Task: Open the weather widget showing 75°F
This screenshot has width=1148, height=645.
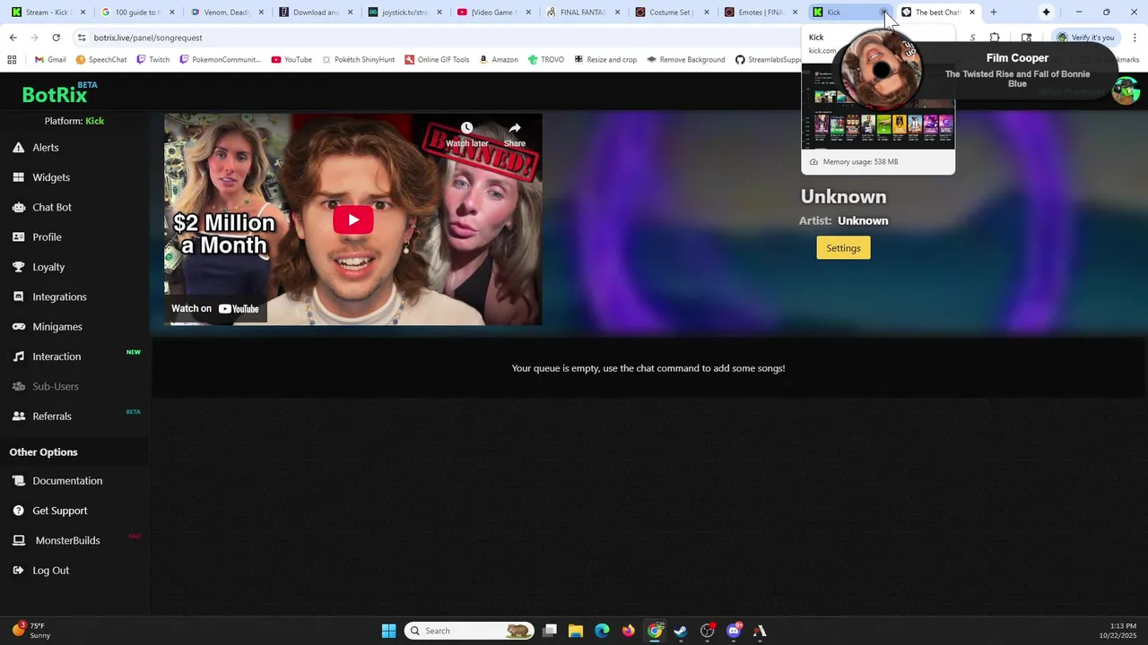Action: point(31,631)
